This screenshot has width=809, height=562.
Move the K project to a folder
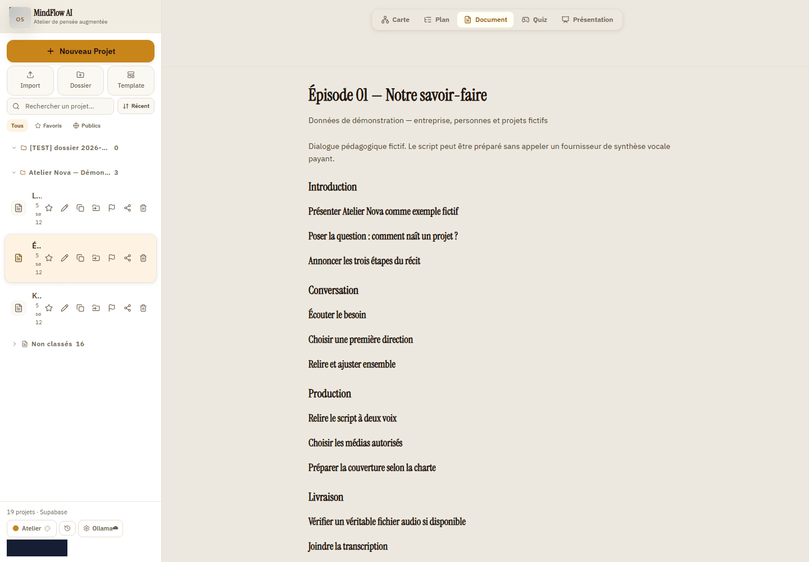pyautogui.click(x=96, y=308)
